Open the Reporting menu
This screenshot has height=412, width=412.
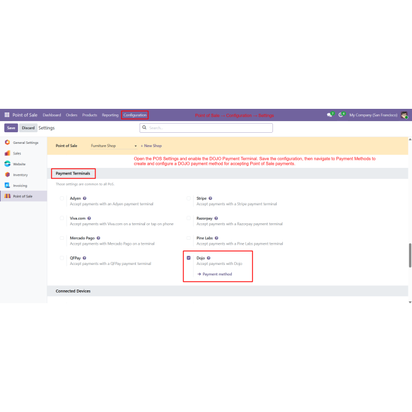(110, 115)
